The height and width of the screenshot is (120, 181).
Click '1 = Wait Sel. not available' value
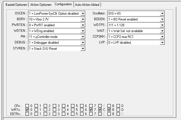(126, 31)
